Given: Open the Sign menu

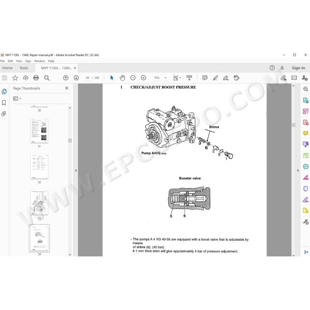Looking at the screenshot, I should (28, 61).
